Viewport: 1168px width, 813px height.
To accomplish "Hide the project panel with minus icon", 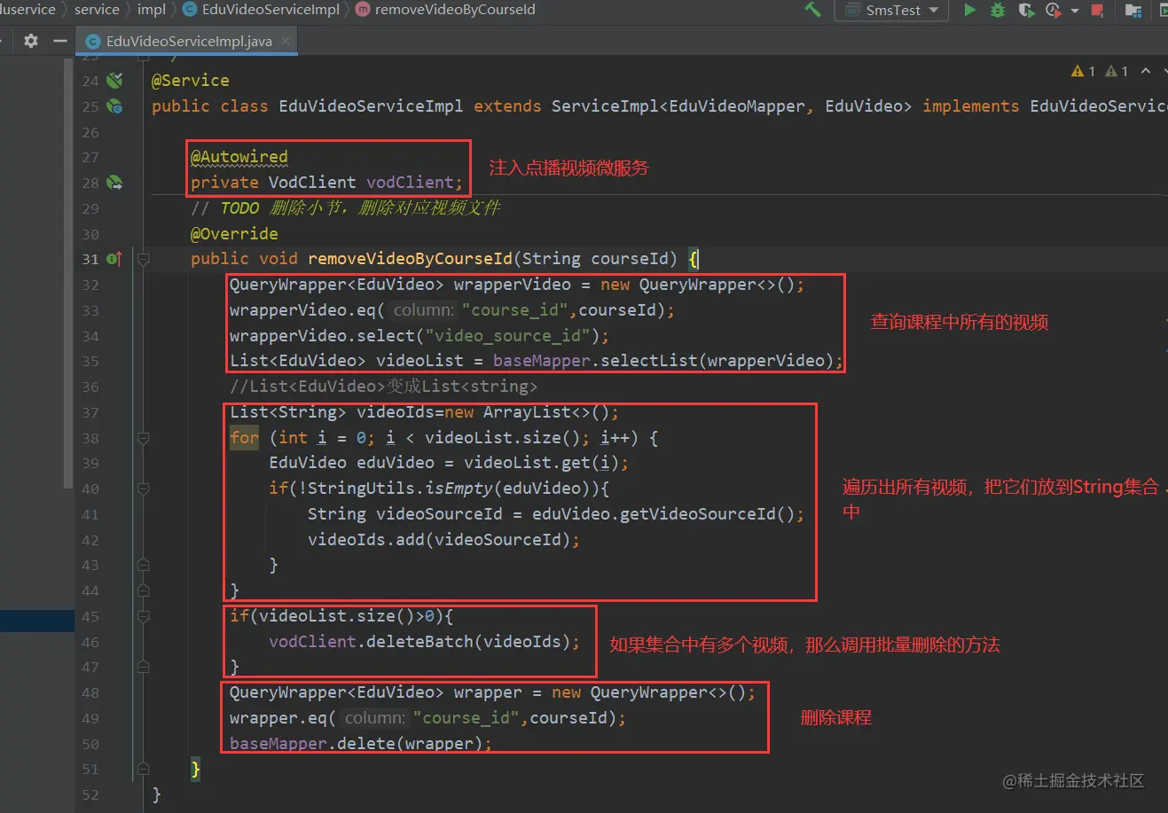I will pyautogui.click(x=60, y=41).
